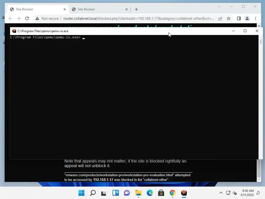Click the appeals note text on the page

125,163
